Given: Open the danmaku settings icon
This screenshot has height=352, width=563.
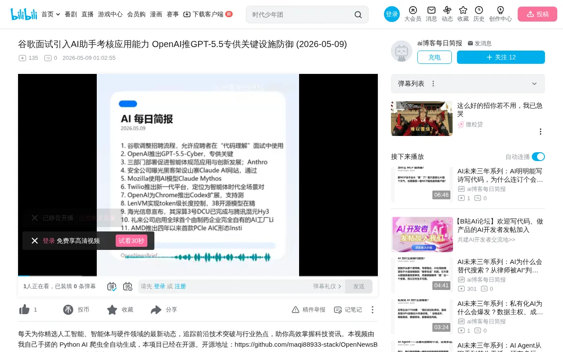Looking at the screenshot, I should pyautogui.click(x=128, y=286).
